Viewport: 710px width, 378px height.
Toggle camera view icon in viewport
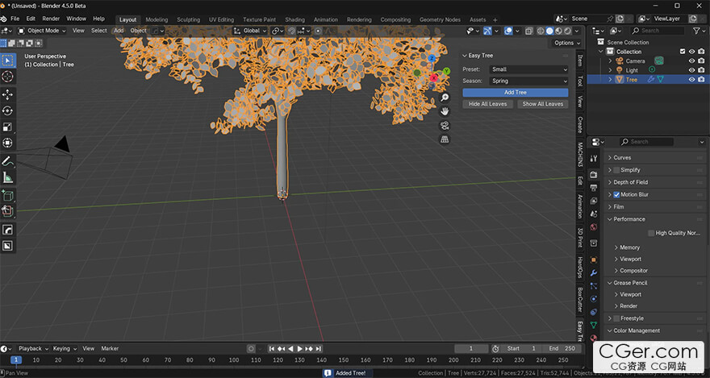tap(445, 126)
